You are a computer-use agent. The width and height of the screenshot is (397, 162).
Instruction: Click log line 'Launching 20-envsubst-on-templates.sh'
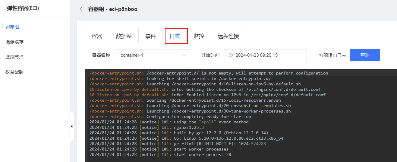point(190,106)
